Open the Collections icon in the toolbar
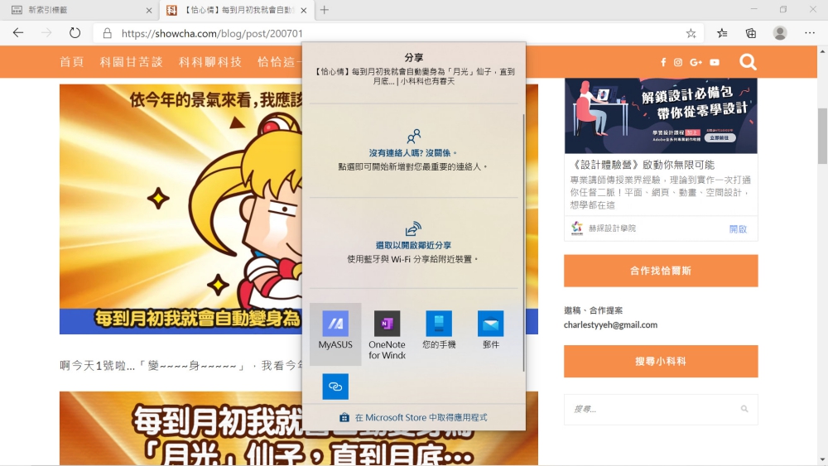Image resolution: width=828 pixels, height=466 pixels. 751,33
